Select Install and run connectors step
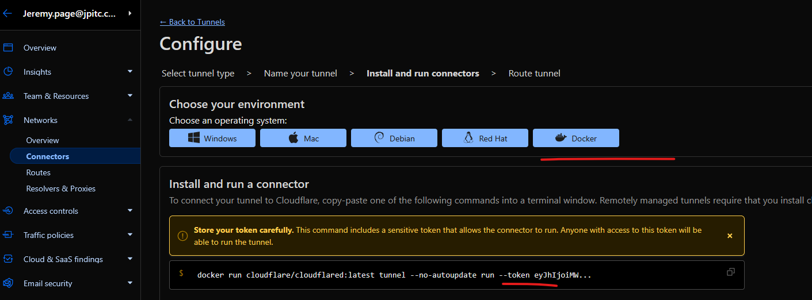The image size is (812, 300). pyautogui.click(x=423, y=74)
